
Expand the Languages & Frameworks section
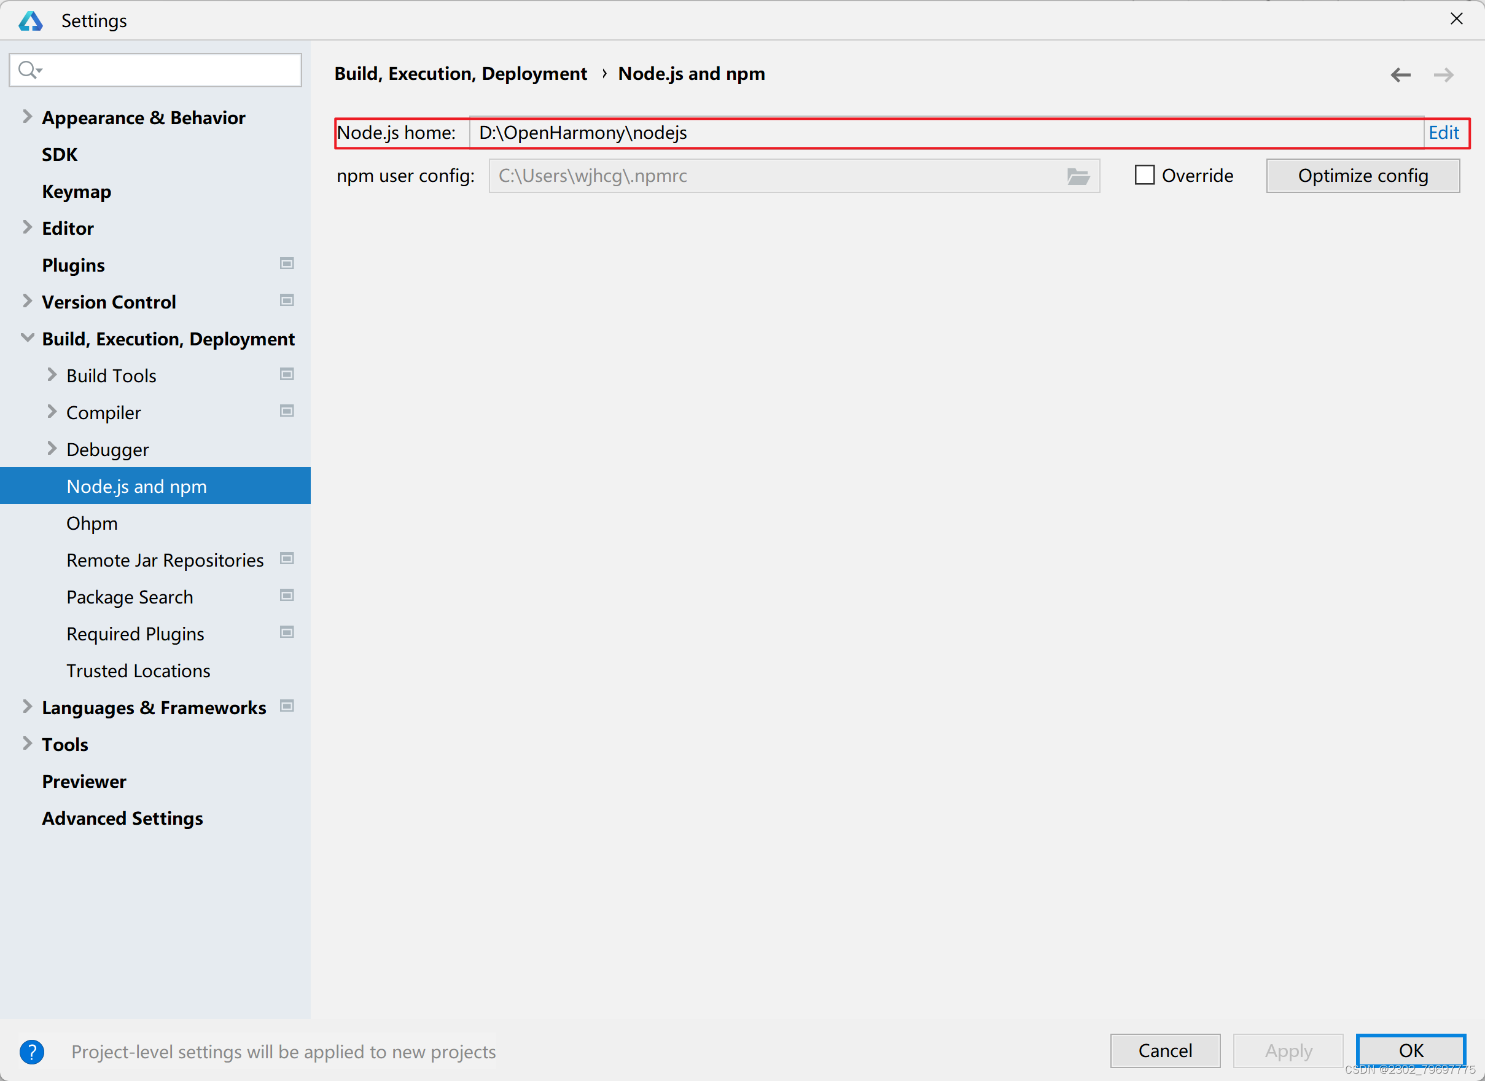[27, 706]
